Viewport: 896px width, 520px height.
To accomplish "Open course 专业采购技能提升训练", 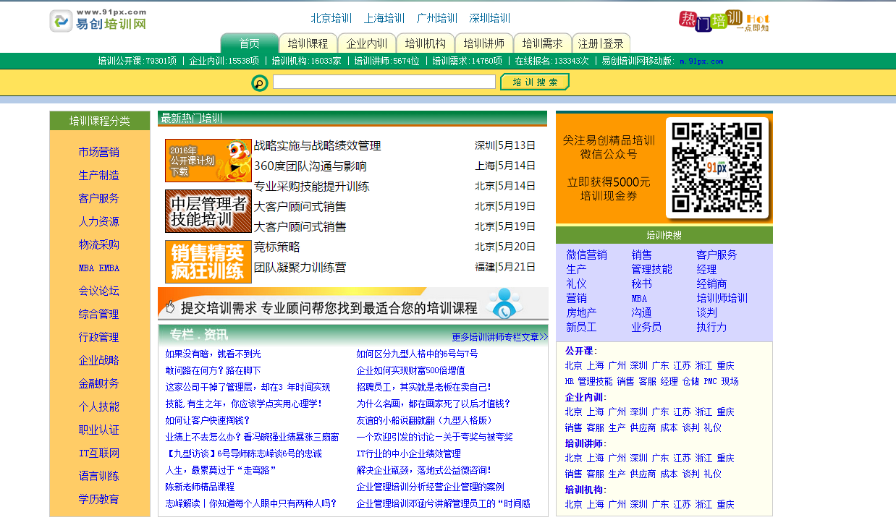I will (311, 186).
